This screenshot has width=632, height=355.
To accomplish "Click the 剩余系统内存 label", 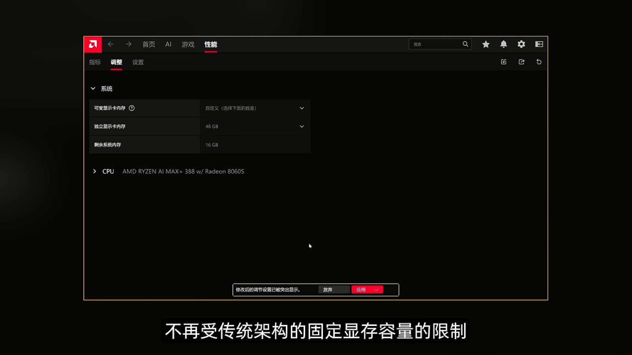I will tap(107, 145).
